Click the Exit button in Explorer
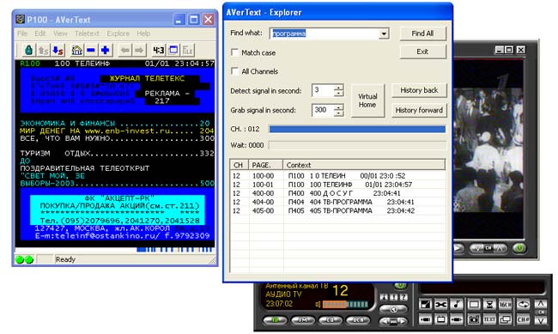Image resolution: width=558 pixels, height=334 pixels. pos(422,52)
